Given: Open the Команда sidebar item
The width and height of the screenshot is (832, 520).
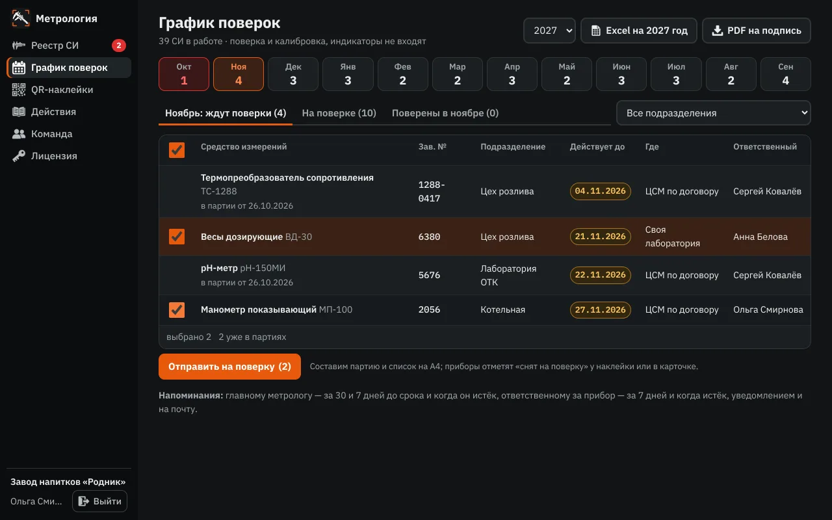Looking at the screenshot, I should pos(69,134).
